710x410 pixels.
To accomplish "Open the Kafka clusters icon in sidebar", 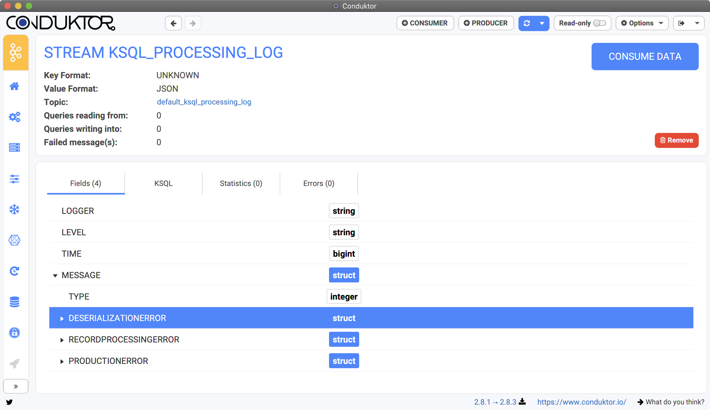I will 16,53.
